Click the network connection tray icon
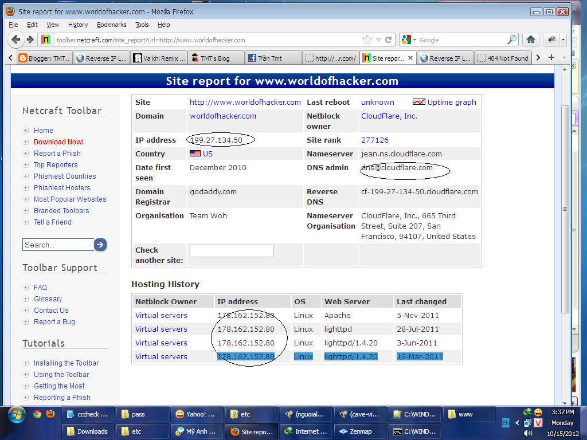Image resolution: width=587 pixels, height=440 pixels. coord(527,423)
